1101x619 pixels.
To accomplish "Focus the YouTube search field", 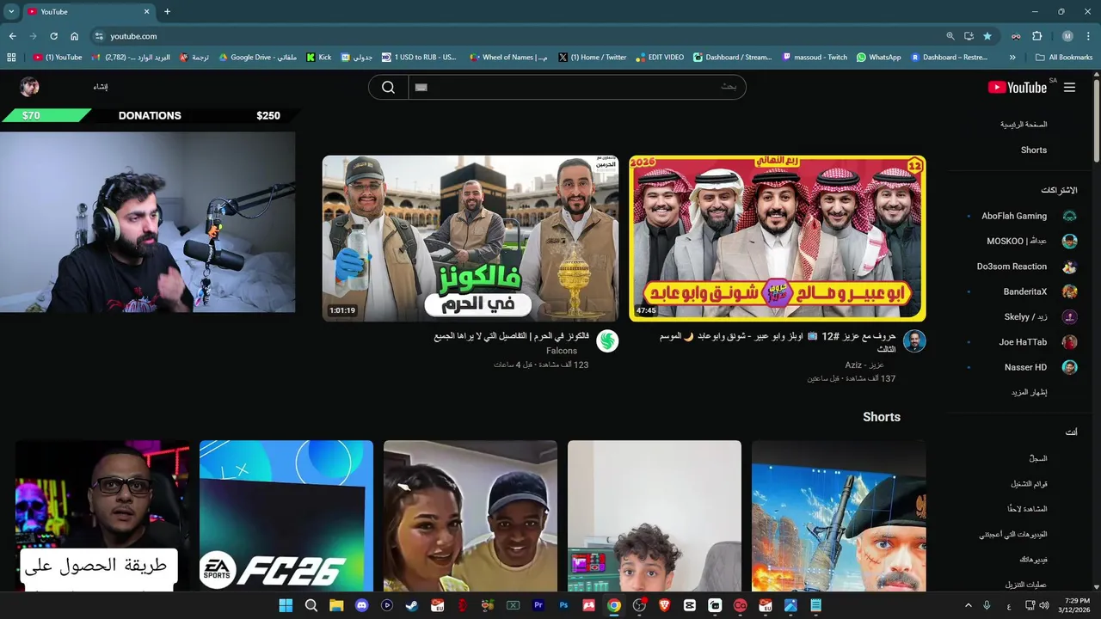I will pyautogui.click(x=576, y=87).
